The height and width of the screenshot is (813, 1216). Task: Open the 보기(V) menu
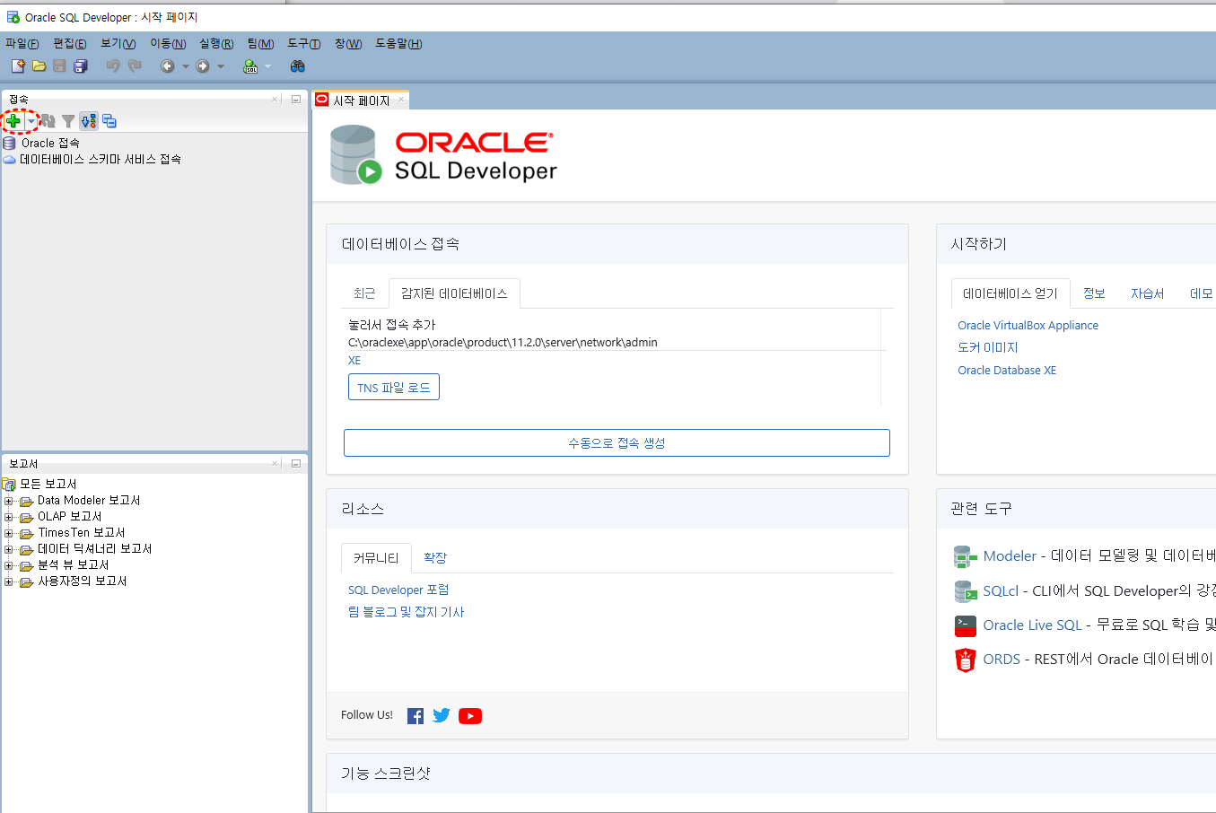[118, 43]
